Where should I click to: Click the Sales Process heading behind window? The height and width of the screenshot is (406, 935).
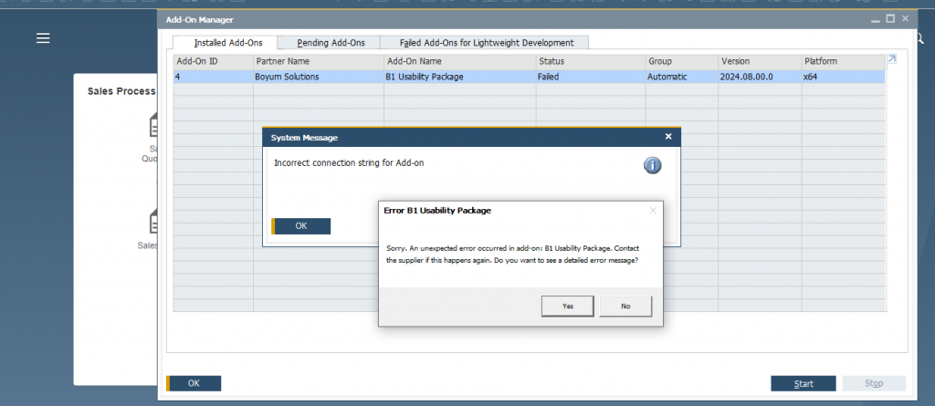click(121, 91)
